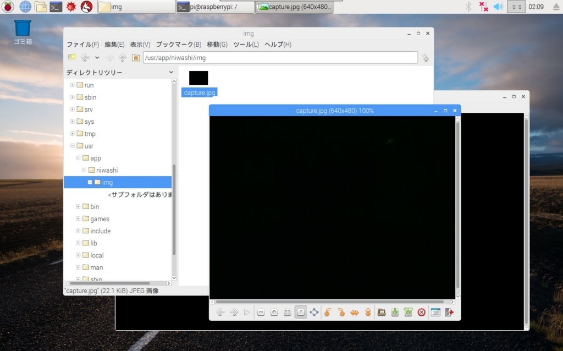The height and width of the screenshot is (351, 563).
Task: Open the ツール(L) menu
Action: [x=246, y=45]
